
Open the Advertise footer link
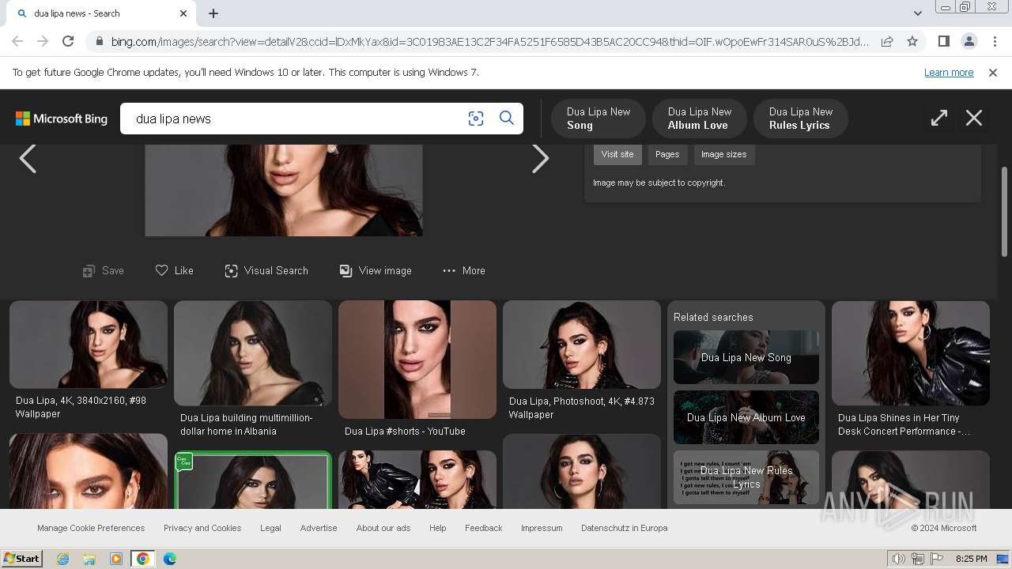(319, 528)
